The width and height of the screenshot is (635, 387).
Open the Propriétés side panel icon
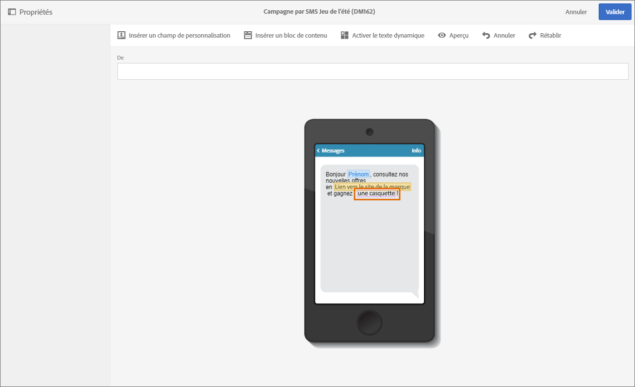coord(12,12)
